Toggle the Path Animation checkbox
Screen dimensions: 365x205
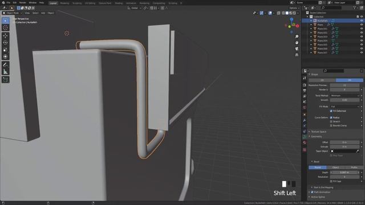(x=312, y=192)
